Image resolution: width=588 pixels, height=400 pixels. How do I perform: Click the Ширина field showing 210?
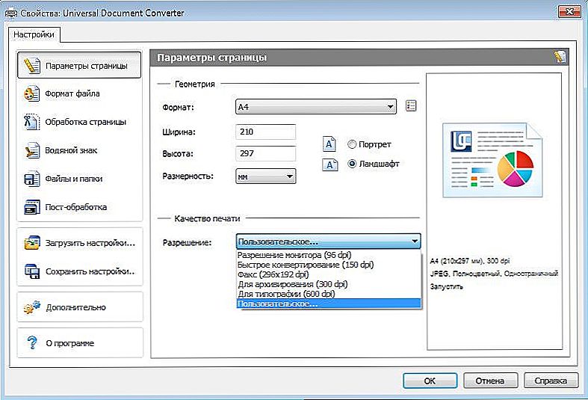(x=265, y=132)
